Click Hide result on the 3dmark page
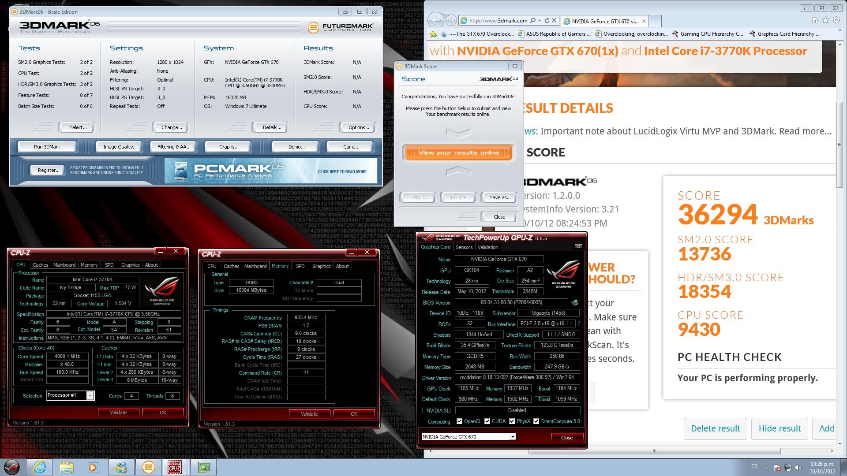Viewport: 847px width, 476px height. click(x=780, y=428)
